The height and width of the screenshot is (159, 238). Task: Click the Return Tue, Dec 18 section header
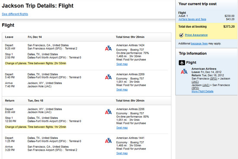click(87, 101)
